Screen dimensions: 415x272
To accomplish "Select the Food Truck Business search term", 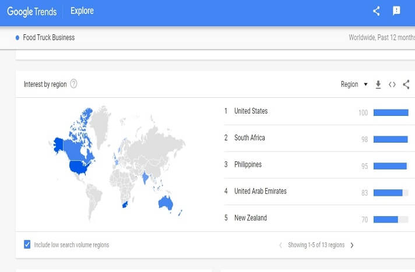I will coord(48,38).
